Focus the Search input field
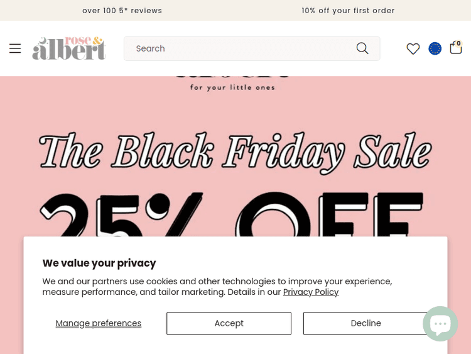Viewport: 471px width, 354px height. pyautogui.click(x=239, y=48)
